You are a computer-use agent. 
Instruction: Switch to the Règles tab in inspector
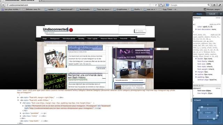point(199,14)
